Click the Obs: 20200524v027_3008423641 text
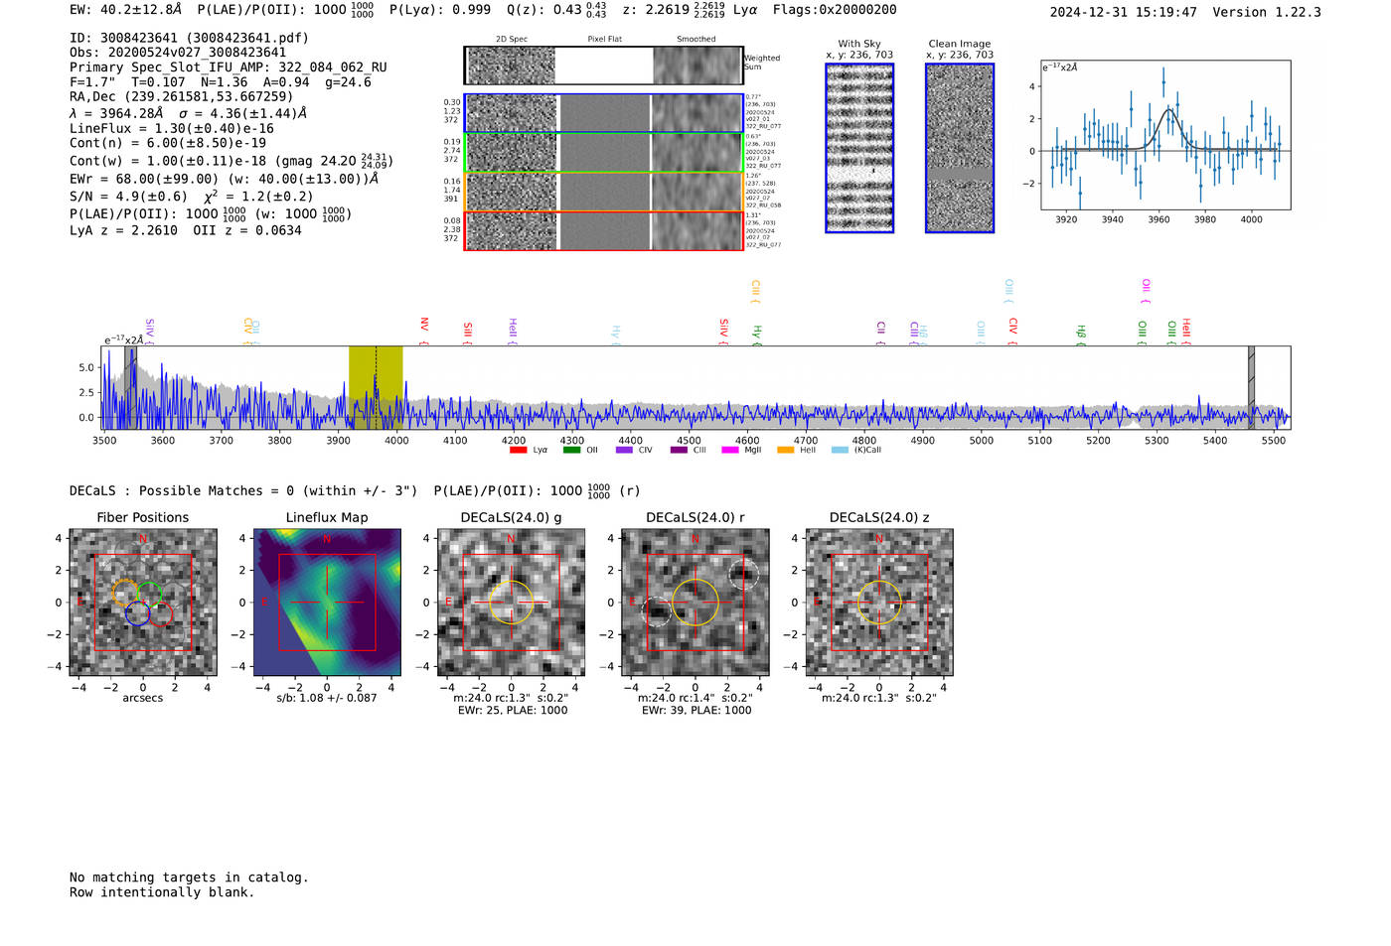 (178, 53)
